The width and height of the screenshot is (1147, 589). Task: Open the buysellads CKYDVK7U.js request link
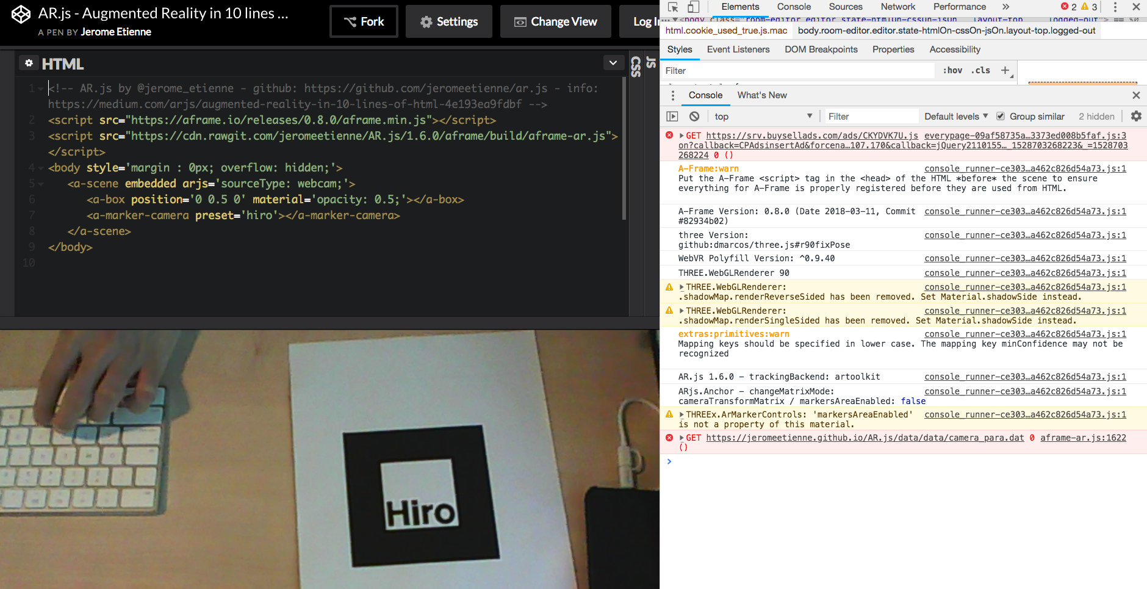tap(812, 136)
